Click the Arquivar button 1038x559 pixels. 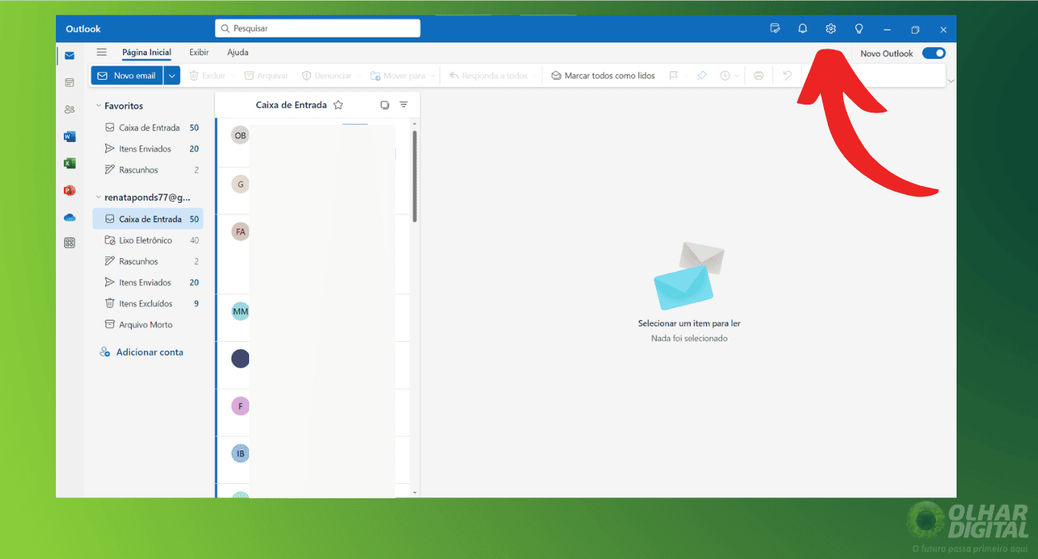tap(266, 75)
